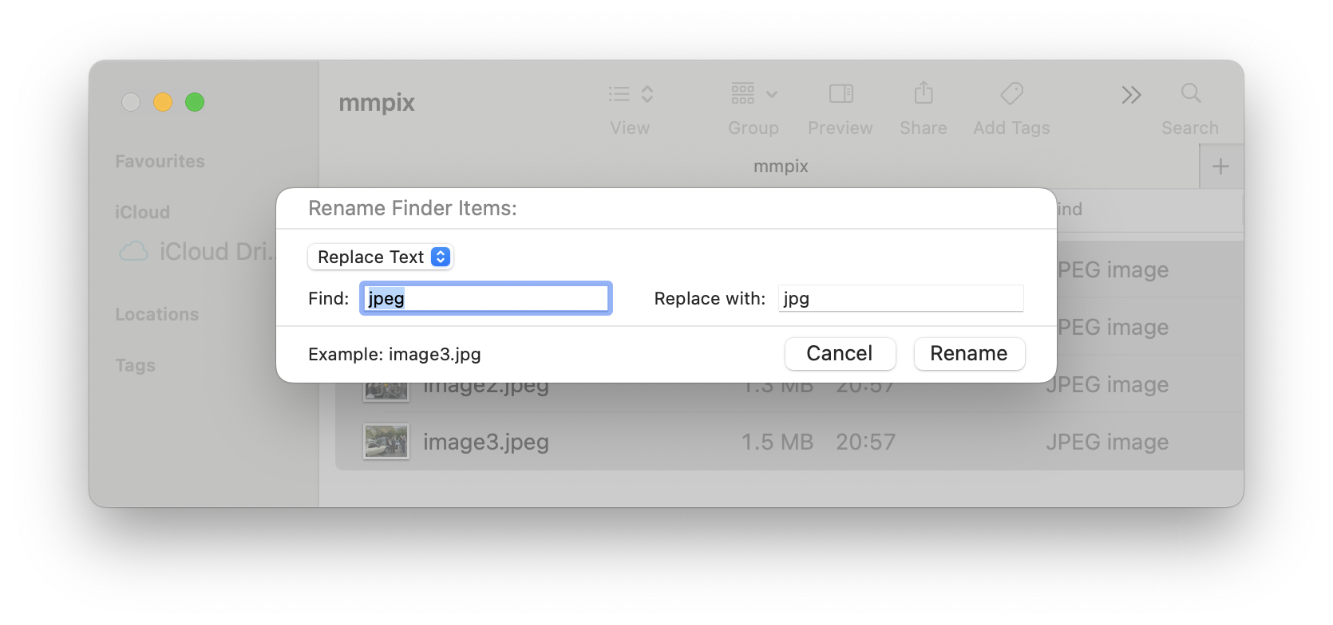Image resolution: width=1333 pixels, height=625 pixels.
Task: Open the Share icon in the toolbar
Action: 924,93
